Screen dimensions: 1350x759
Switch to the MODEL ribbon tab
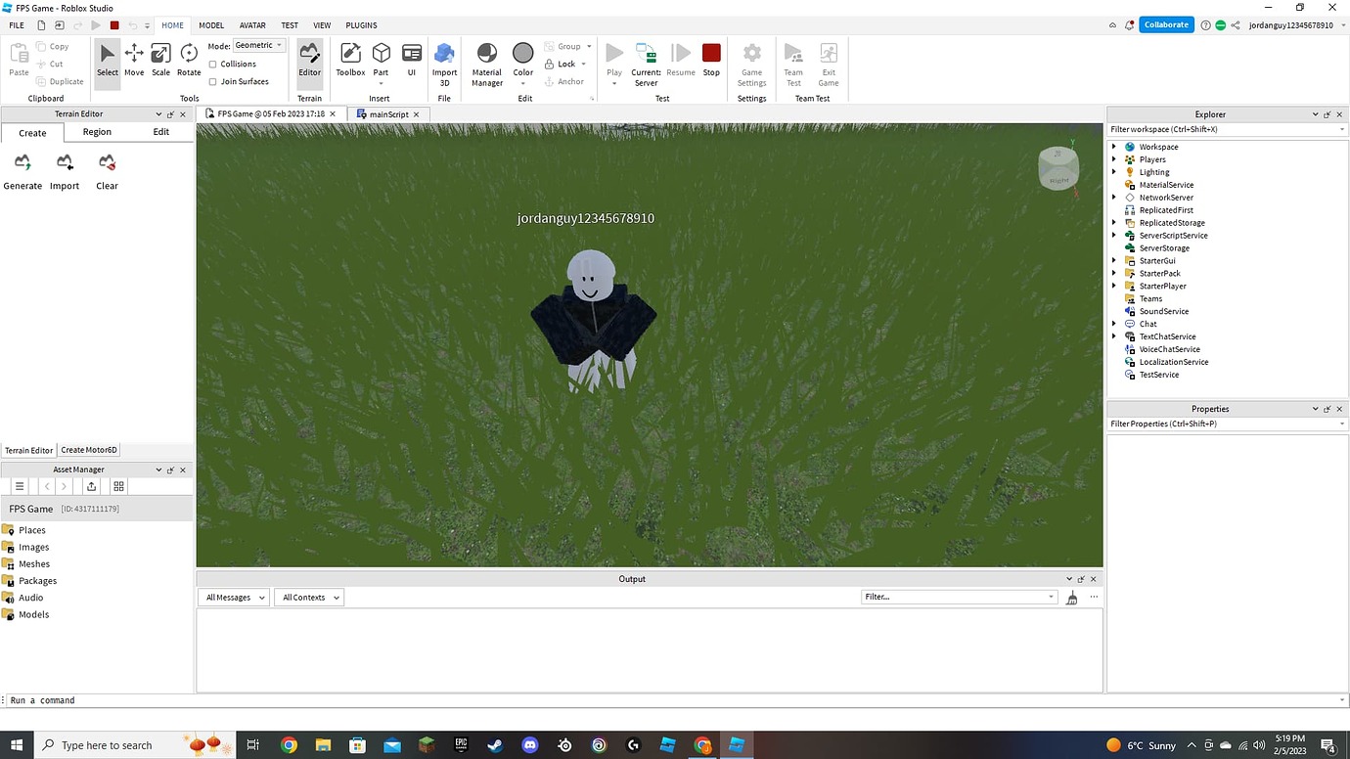210,24
